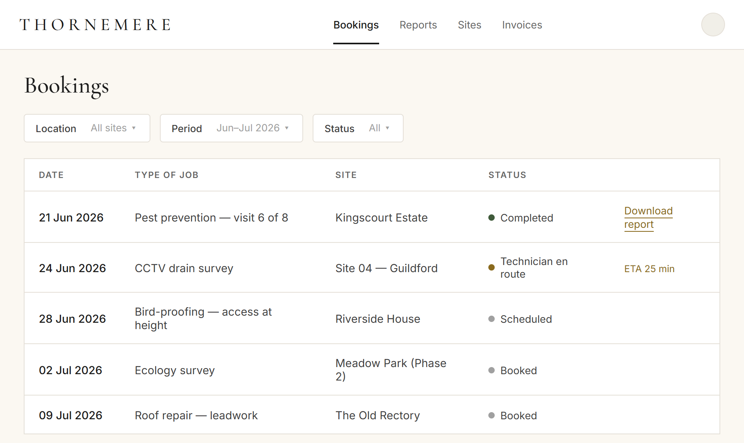The height and width of the screenshot is (443, 744).
Task: Open the Bird-proofing access at height job
Action: pos(203,318)
